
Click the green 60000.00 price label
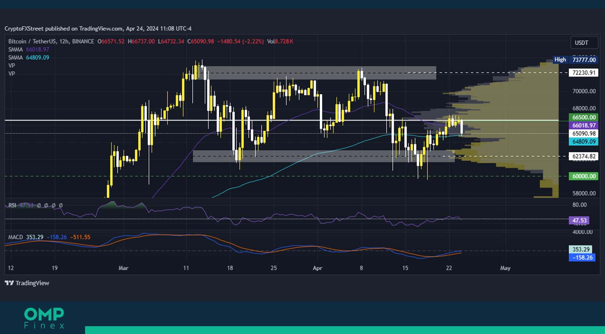(x=584, y=176)
